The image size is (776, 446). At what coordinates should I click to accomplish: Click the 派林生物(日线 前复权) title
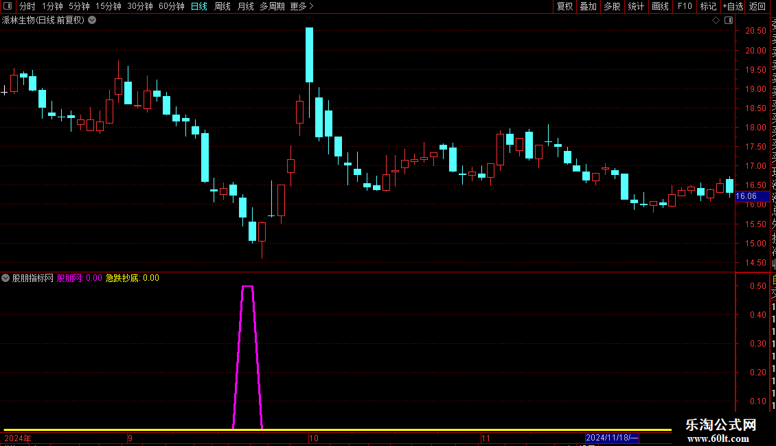(43, 21)
